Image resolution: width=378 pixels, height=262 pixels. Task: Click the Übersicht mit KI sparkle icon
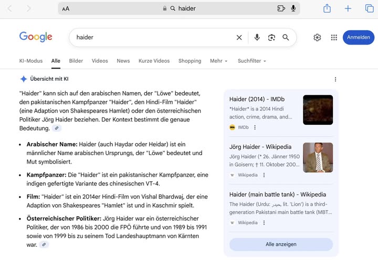pyautogui.click(x=24, y=79)
